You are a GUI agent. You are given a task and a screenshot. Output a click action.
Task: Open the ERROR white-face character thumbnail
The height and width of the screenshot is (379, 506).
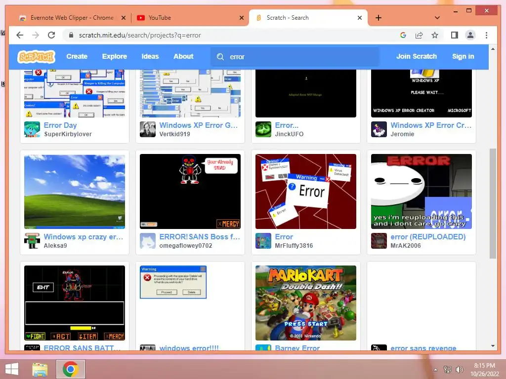[x=421, y=191]
